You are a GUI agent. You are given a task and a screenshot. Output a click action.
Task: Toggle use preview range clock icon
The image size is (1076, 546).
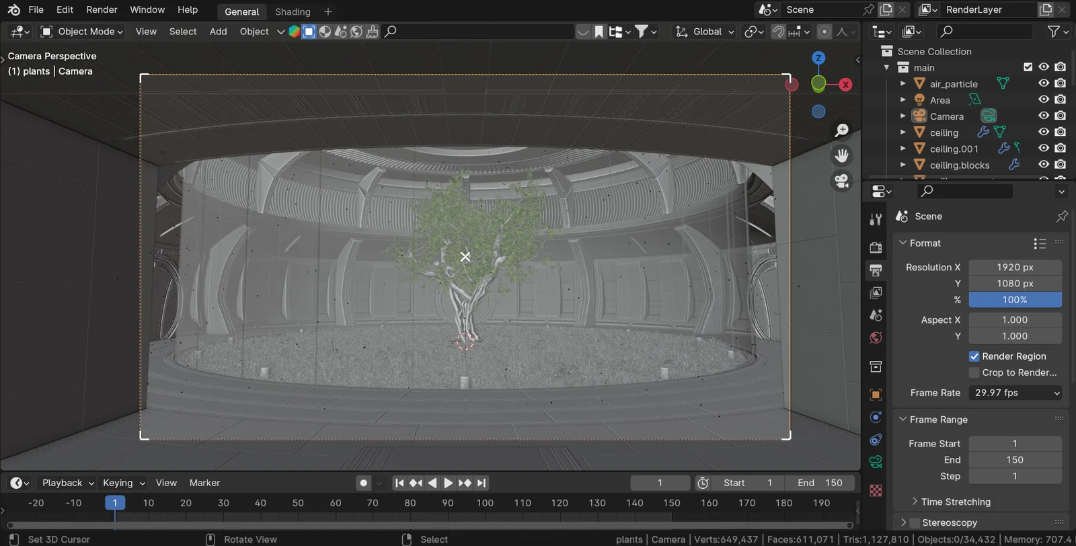click(703, 483)
